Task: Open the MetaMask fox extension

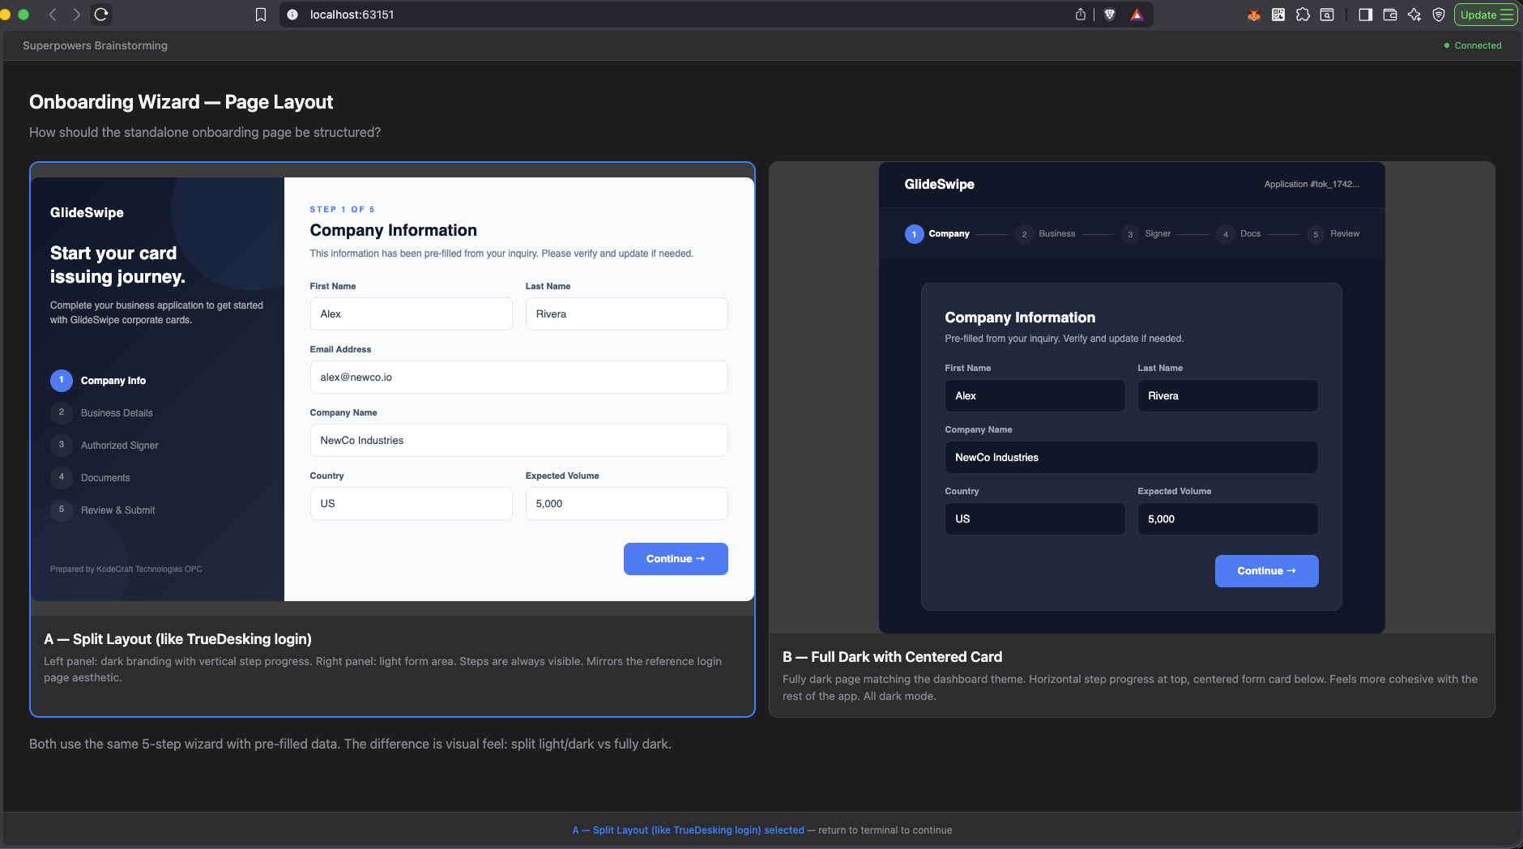Action: pyautogui.click(x=1254, y=15)
